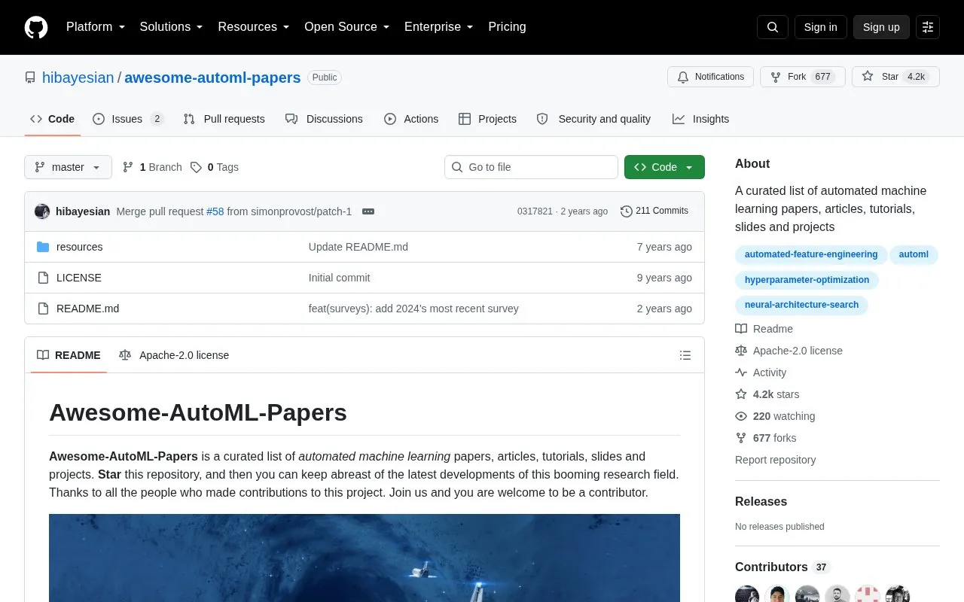Open the master branch selector
Viewport: 964px width, 602px height.
click(68, 167)
